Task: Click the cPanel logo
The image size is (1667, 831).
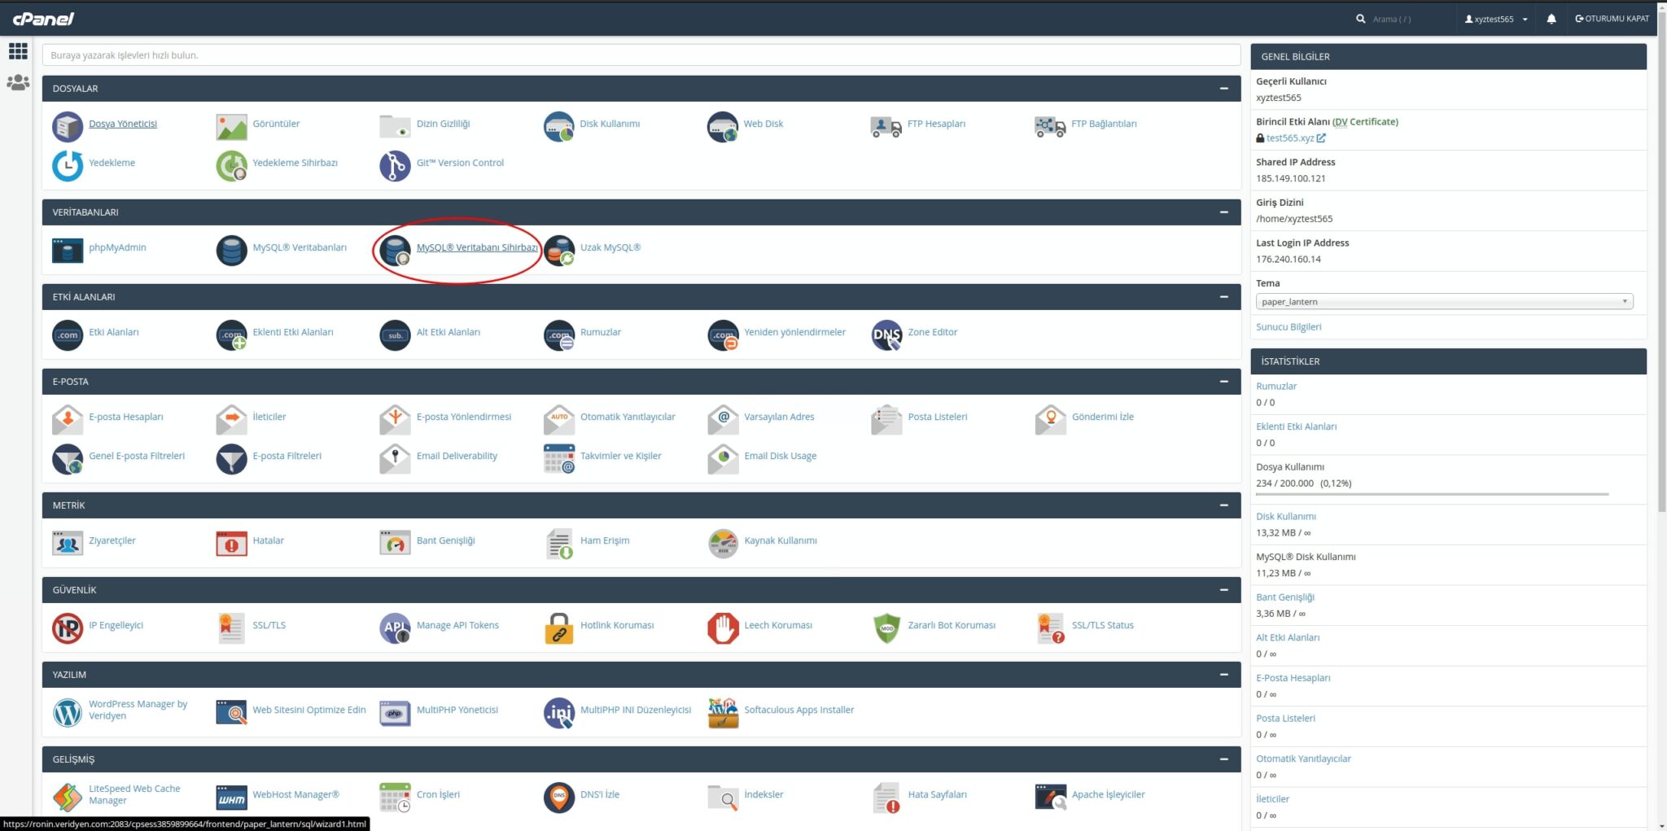Action: [x=43, y=19]
